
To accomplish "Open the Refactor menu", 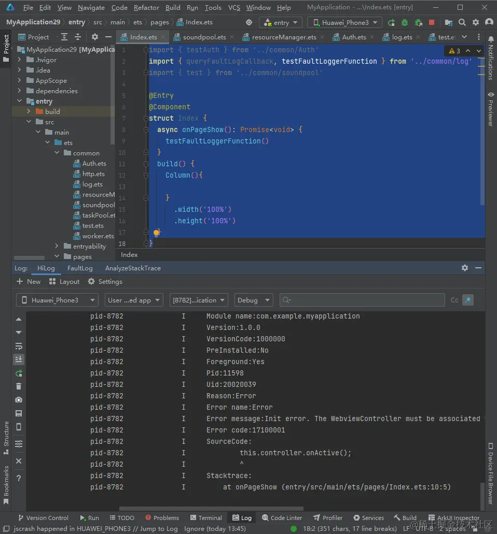I will pos(146,7).
